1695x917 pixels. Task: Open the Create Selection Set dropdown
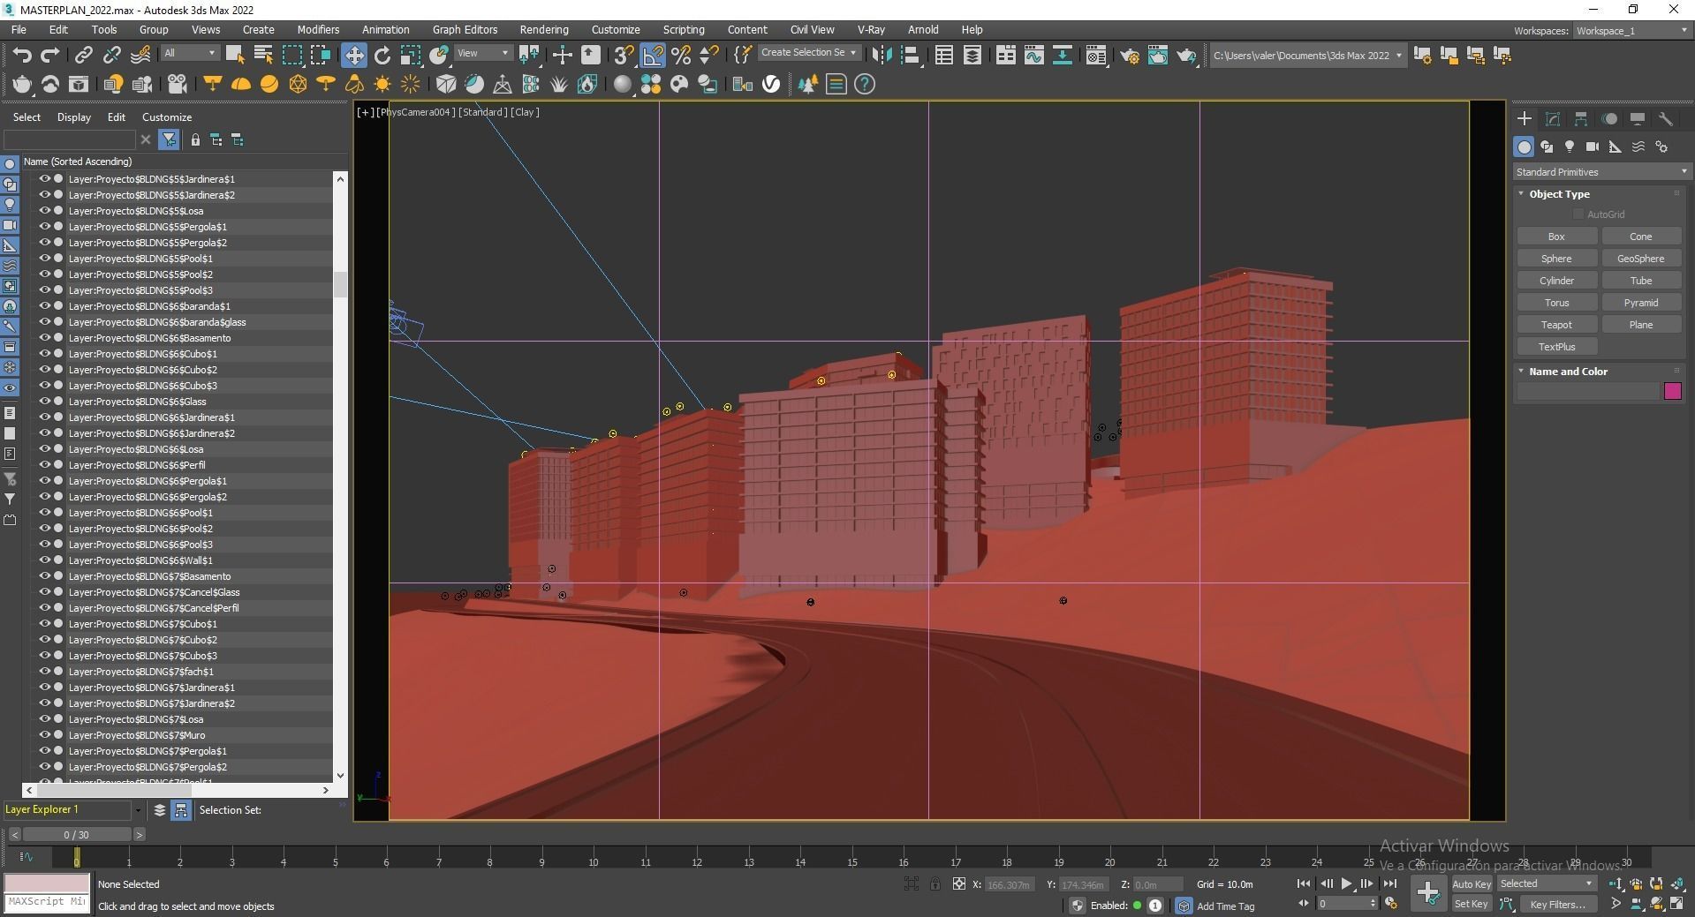[x=808, y=53]
